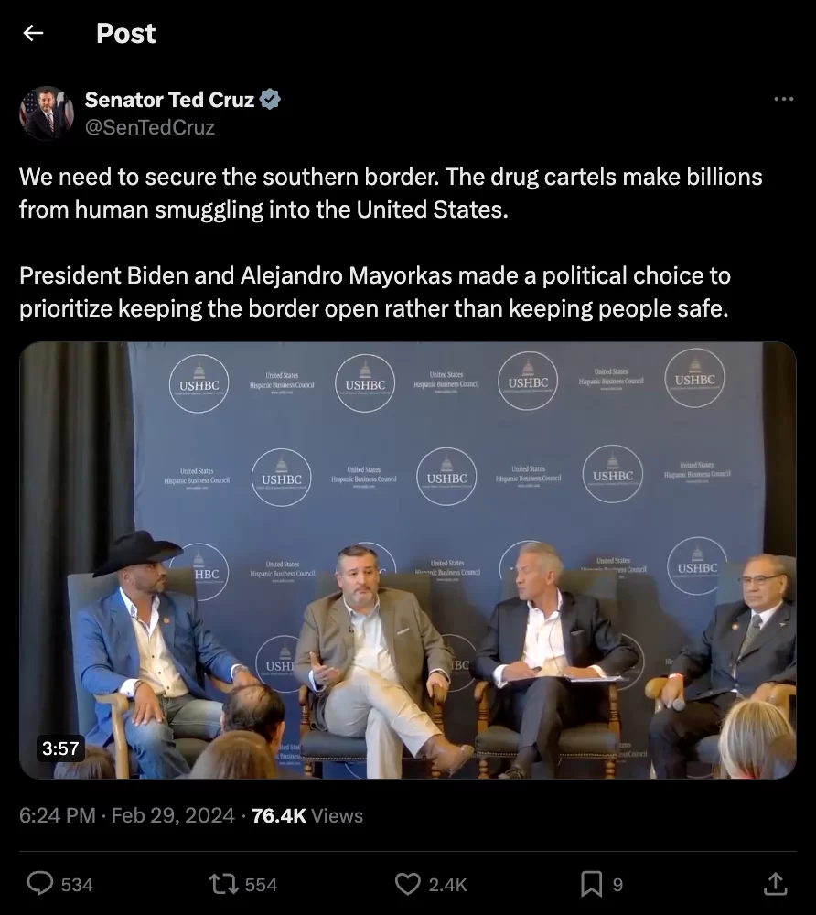Open the 76.4K Views analytics
This screenshot has height=915, width=816.
(x=307, y=815)
